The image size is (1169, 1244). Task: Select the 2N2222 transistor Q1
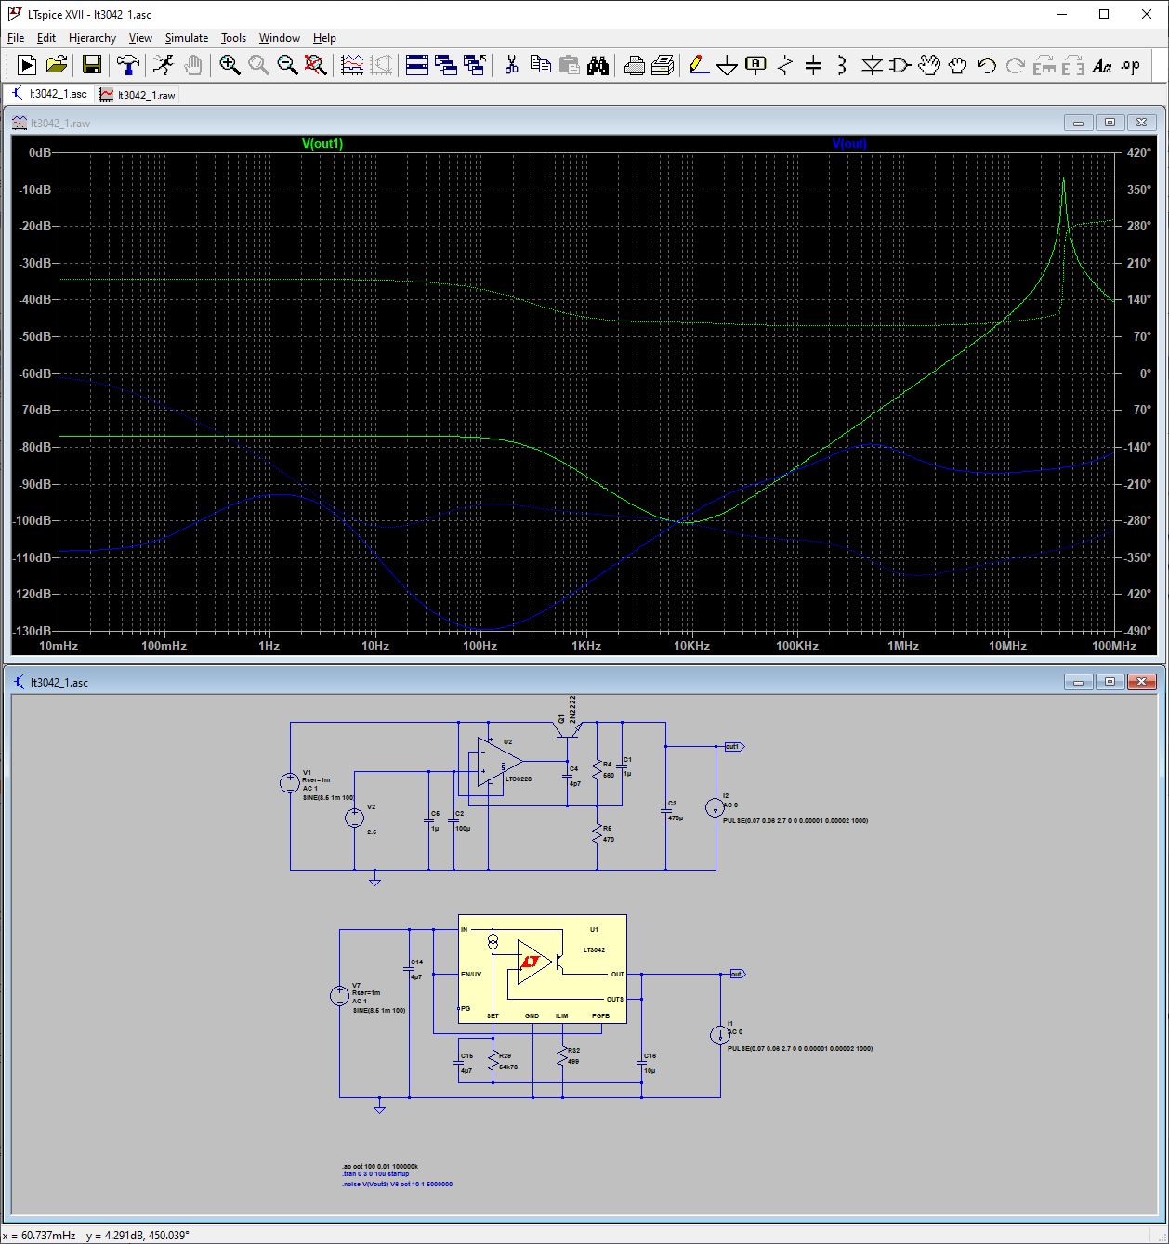(568, 728)
